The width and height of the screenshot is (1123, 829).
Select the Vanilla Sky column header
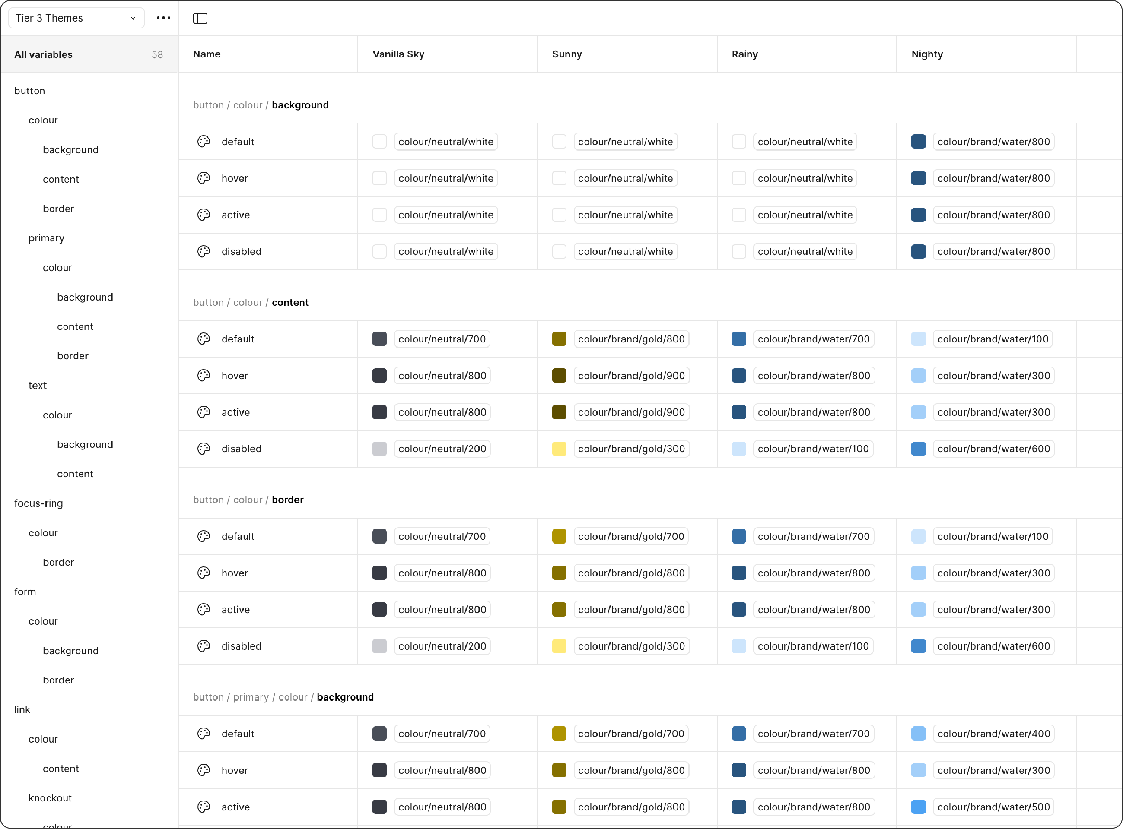click(398, 54)
